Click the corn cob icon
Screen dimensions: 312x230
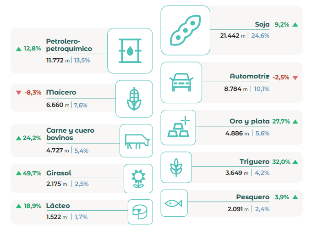pos(134,99)
